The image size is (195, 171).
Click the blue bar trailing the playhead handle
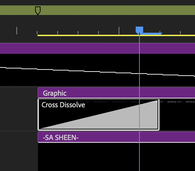click(152, 34)
